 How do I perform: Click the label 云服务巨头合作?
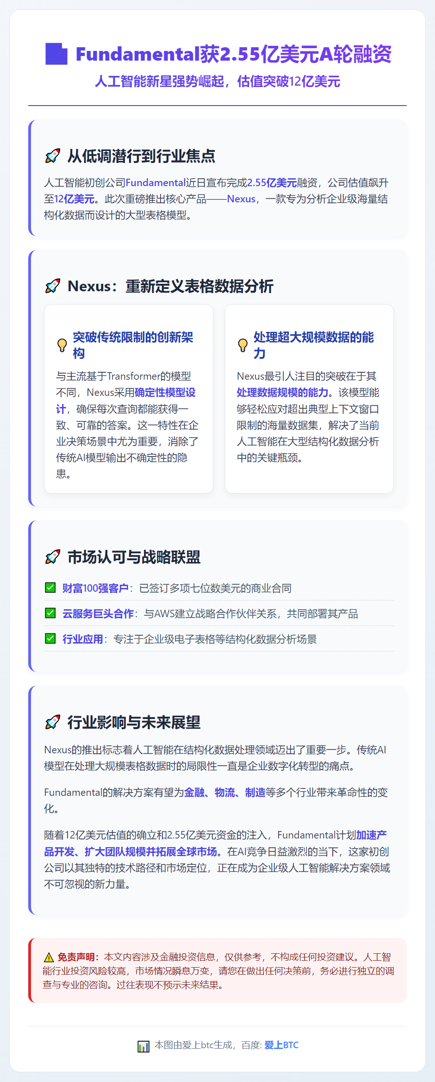click(x=98, y=613)
